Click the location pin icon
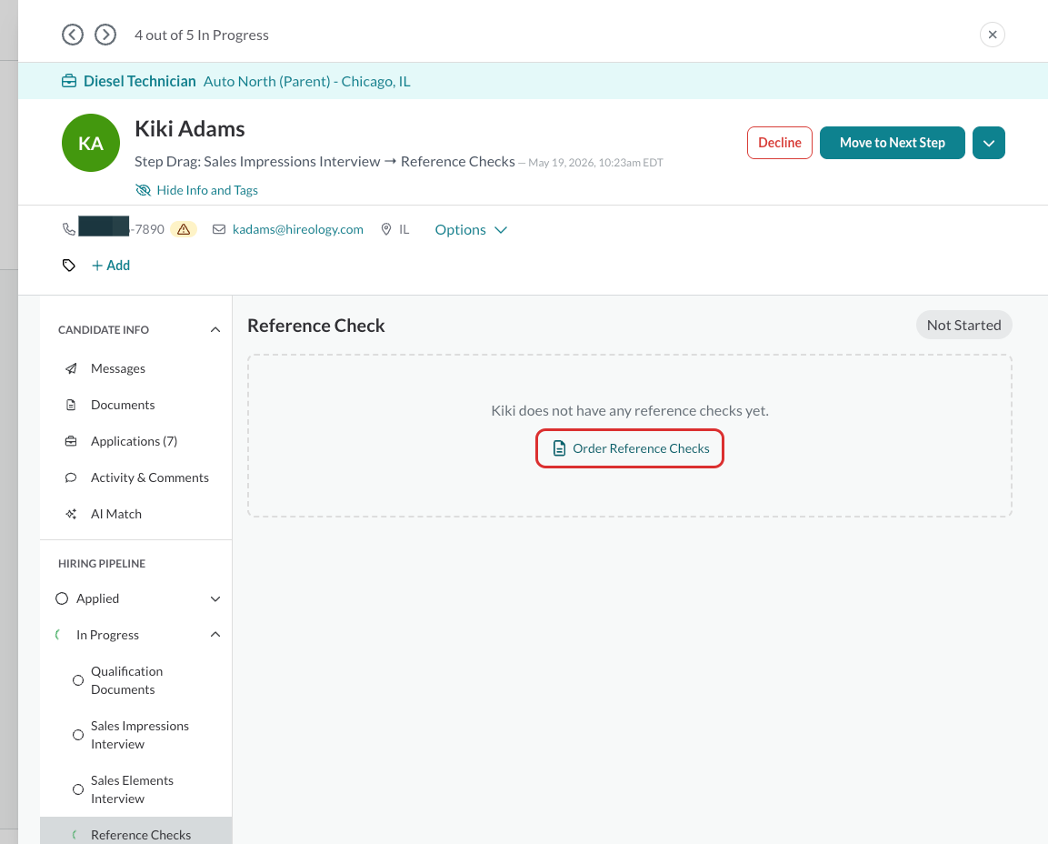This screenshot has height=844, width=1048. (x=385, y=229)
